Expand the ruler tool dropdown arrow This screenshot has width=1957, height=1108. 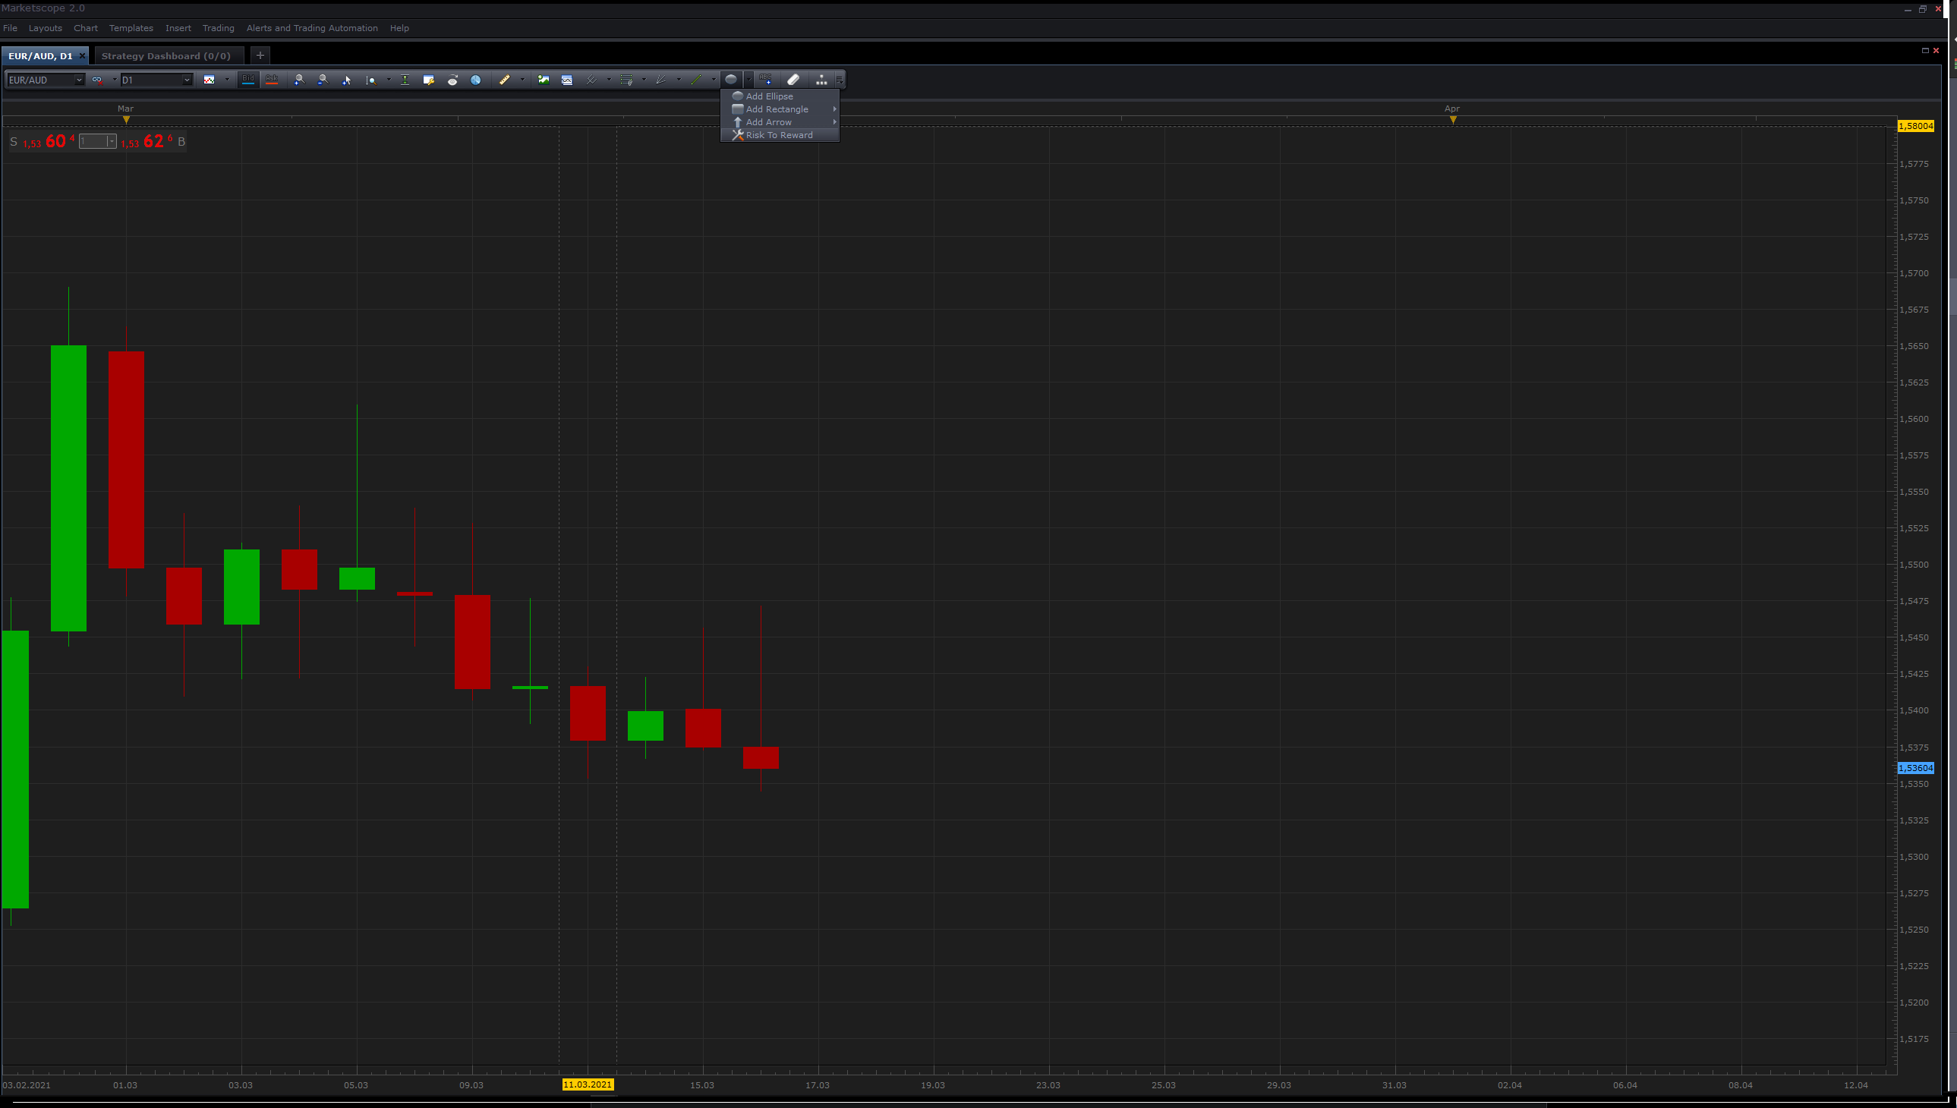[522, 80]
